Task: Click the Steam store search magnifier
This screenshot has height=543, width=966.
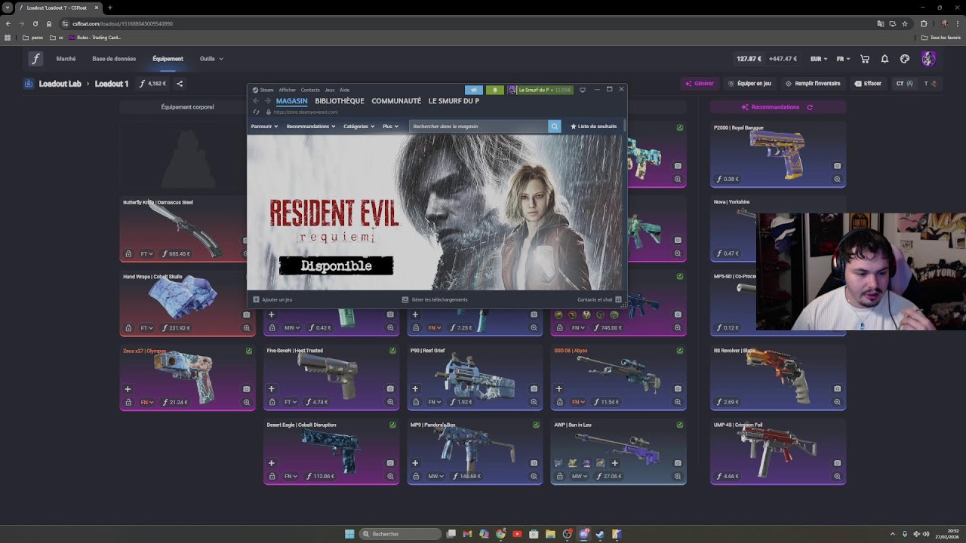Action: click(x=555, y=127)
